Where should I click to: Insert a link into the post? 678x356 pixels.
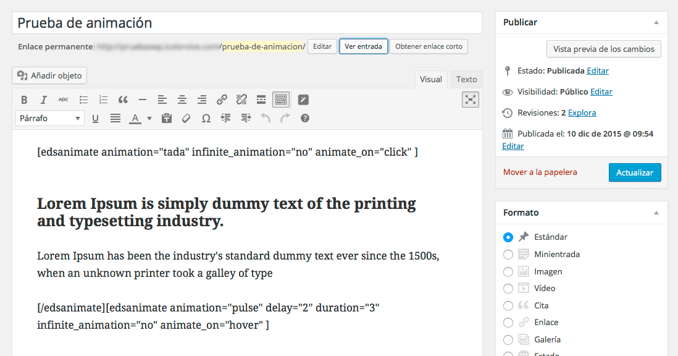click(222, 99)
